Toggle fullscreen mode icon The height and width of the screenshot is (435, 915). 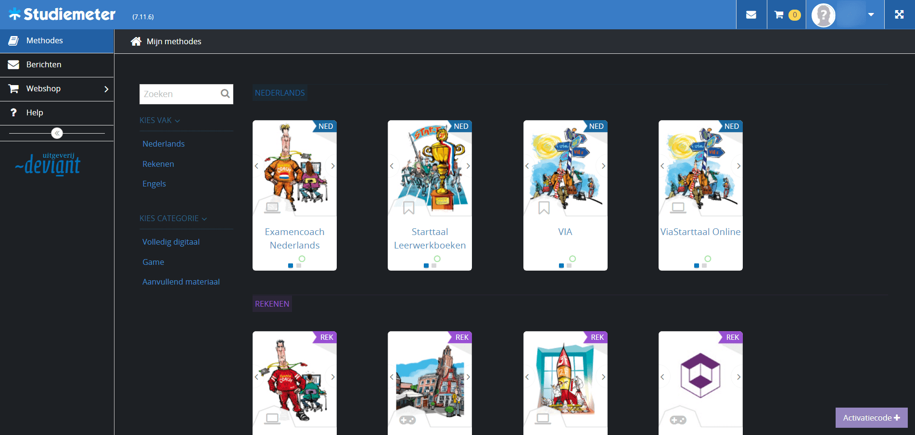coord(899,14)
